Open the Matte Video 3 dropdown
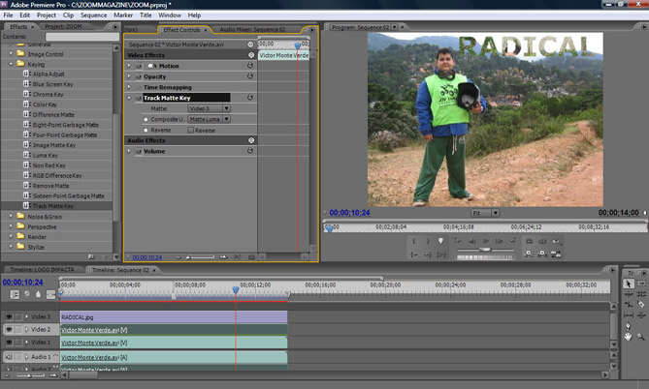 [x=209, y=108]
